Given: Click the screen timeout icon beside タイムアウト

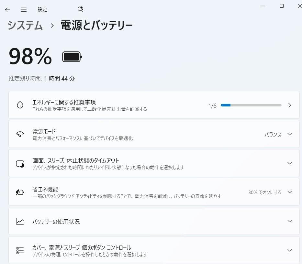Looking at the screenshot, I should 20,163.
